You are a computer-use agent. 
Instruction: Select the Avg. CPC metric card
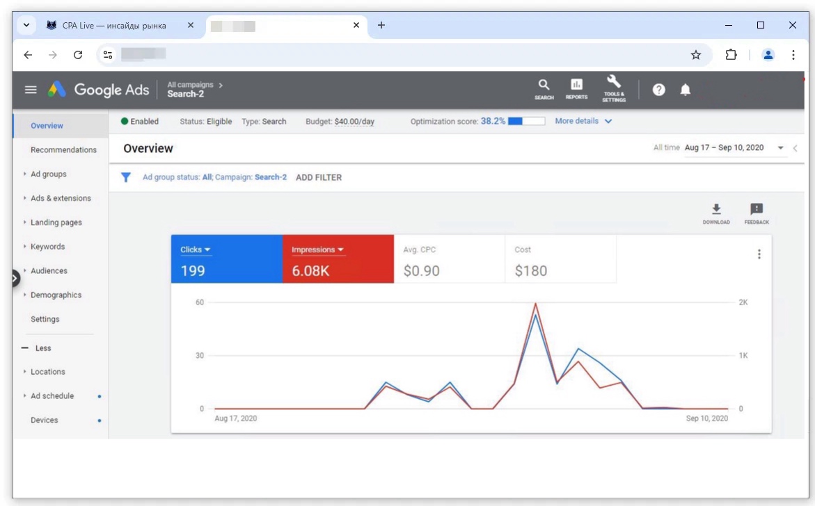click(x=449, y=259)
